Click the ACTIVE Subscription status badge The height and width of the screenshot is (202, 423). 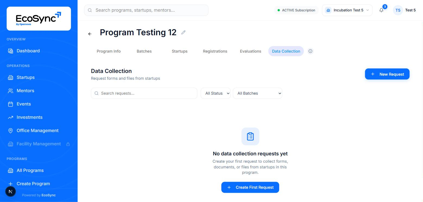tap(296, 10)
